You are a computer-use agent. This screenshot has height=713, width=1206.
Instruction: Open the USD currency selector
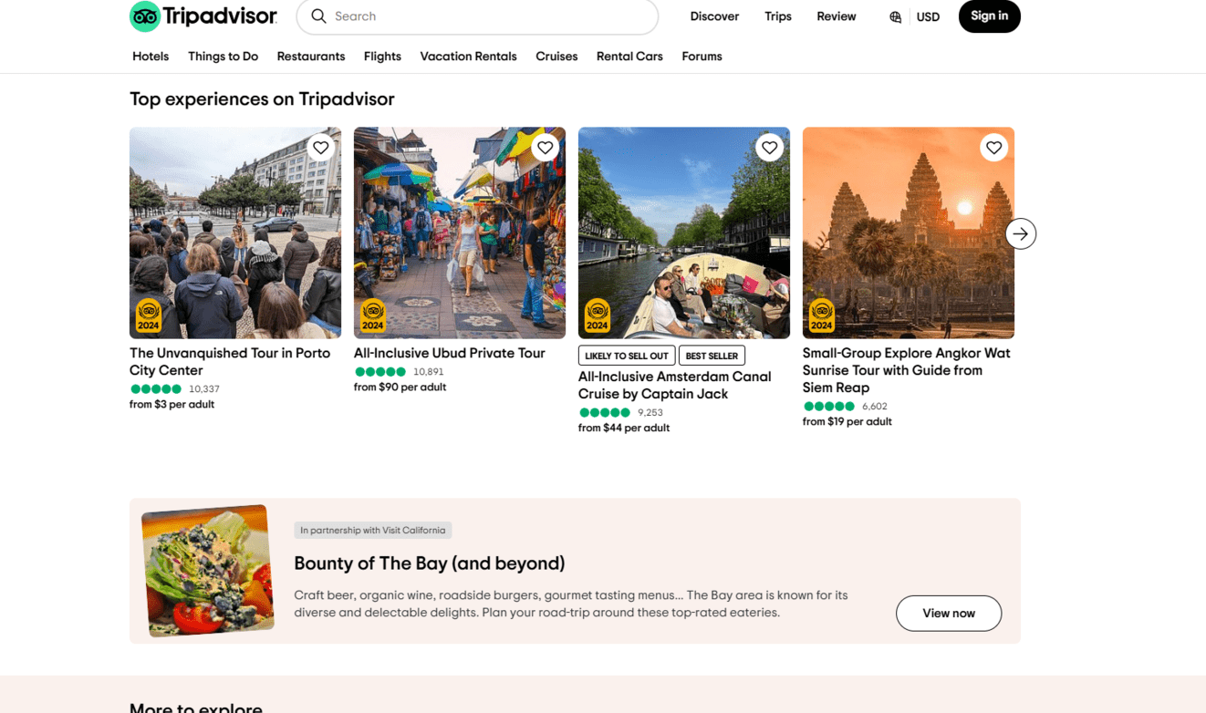[928, 17]
